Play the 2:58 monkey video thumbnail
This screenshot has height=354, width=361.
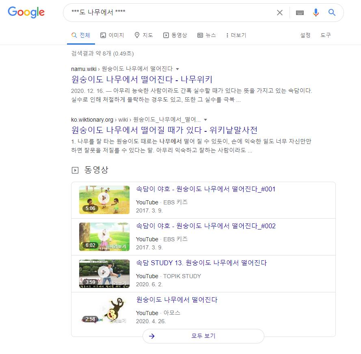point(104,311)
